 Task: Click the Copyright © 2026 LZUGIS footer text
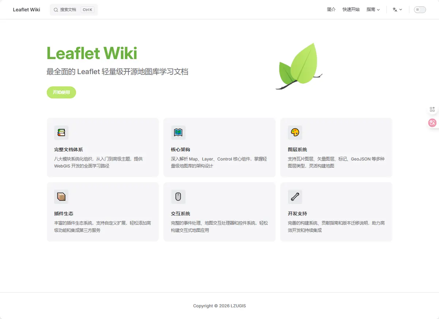[219, 306]
